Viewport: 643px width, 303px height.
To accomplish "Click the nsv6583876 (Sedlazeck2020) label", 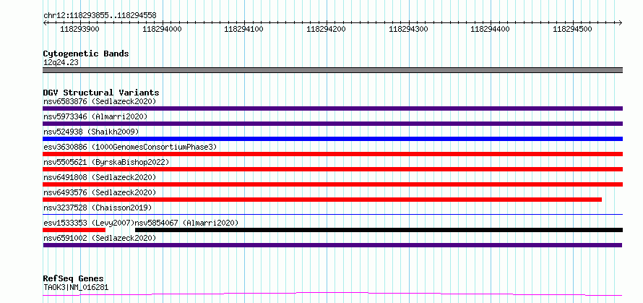I will click(100, 101).
